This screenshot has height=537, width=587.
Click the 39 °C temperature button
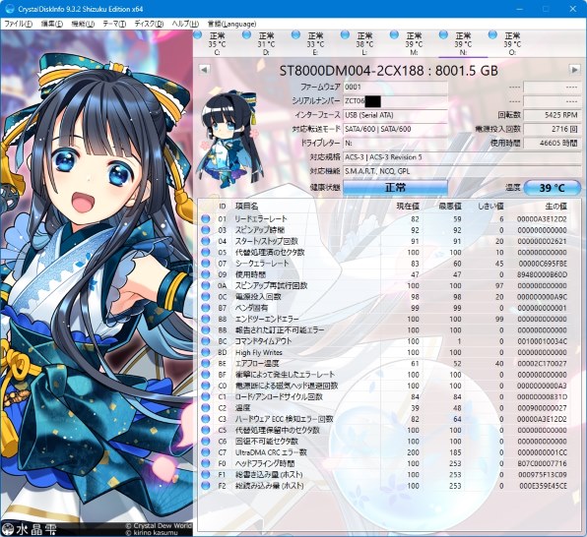pyautogui.click(x=552, y=188)
